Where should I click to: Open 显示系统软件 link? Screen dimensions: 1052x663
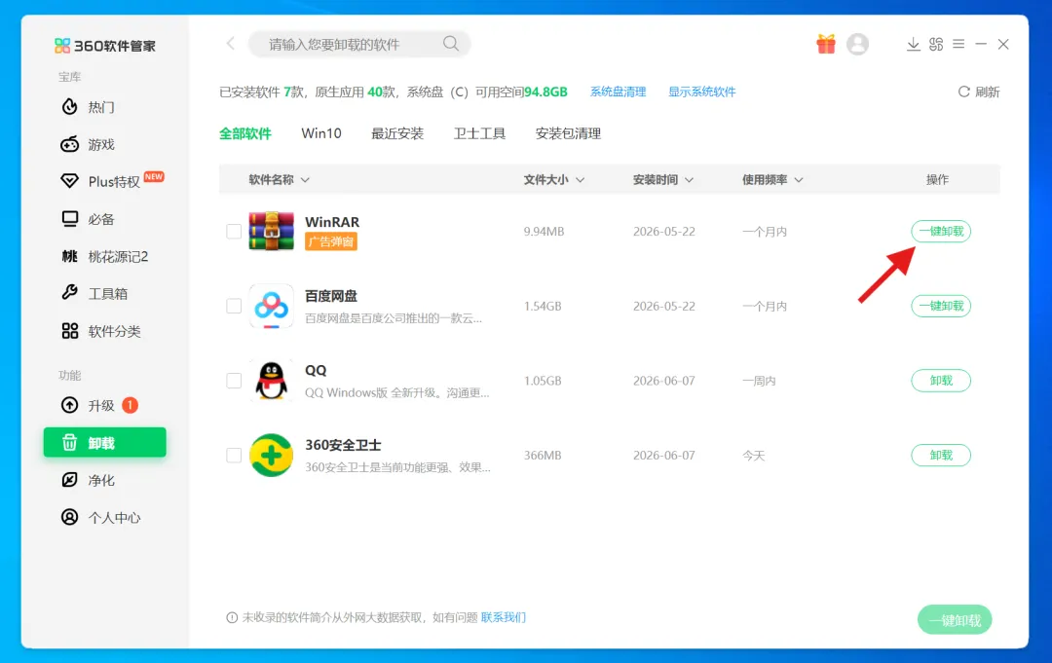(x=701, y=92)
